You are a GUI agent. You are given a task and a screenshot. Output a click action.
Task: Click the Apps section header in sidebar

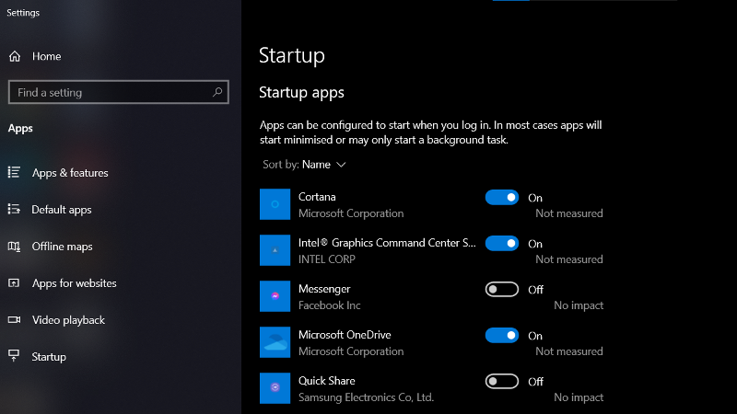tap(20, 128)
